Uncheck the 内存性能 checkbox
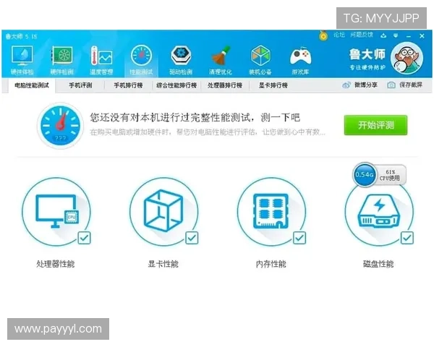434x347 pixels. [299, 238]
